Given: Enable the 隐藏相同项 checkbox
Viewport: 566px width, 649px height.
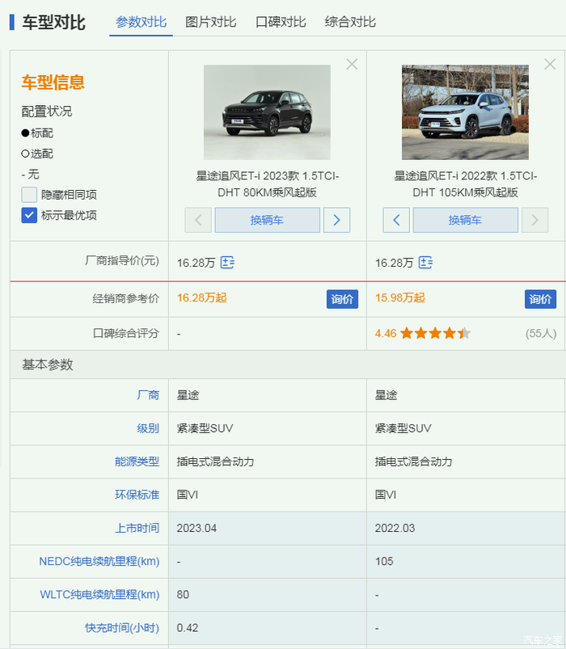Looking at the screenshot, I should point(29,194).
